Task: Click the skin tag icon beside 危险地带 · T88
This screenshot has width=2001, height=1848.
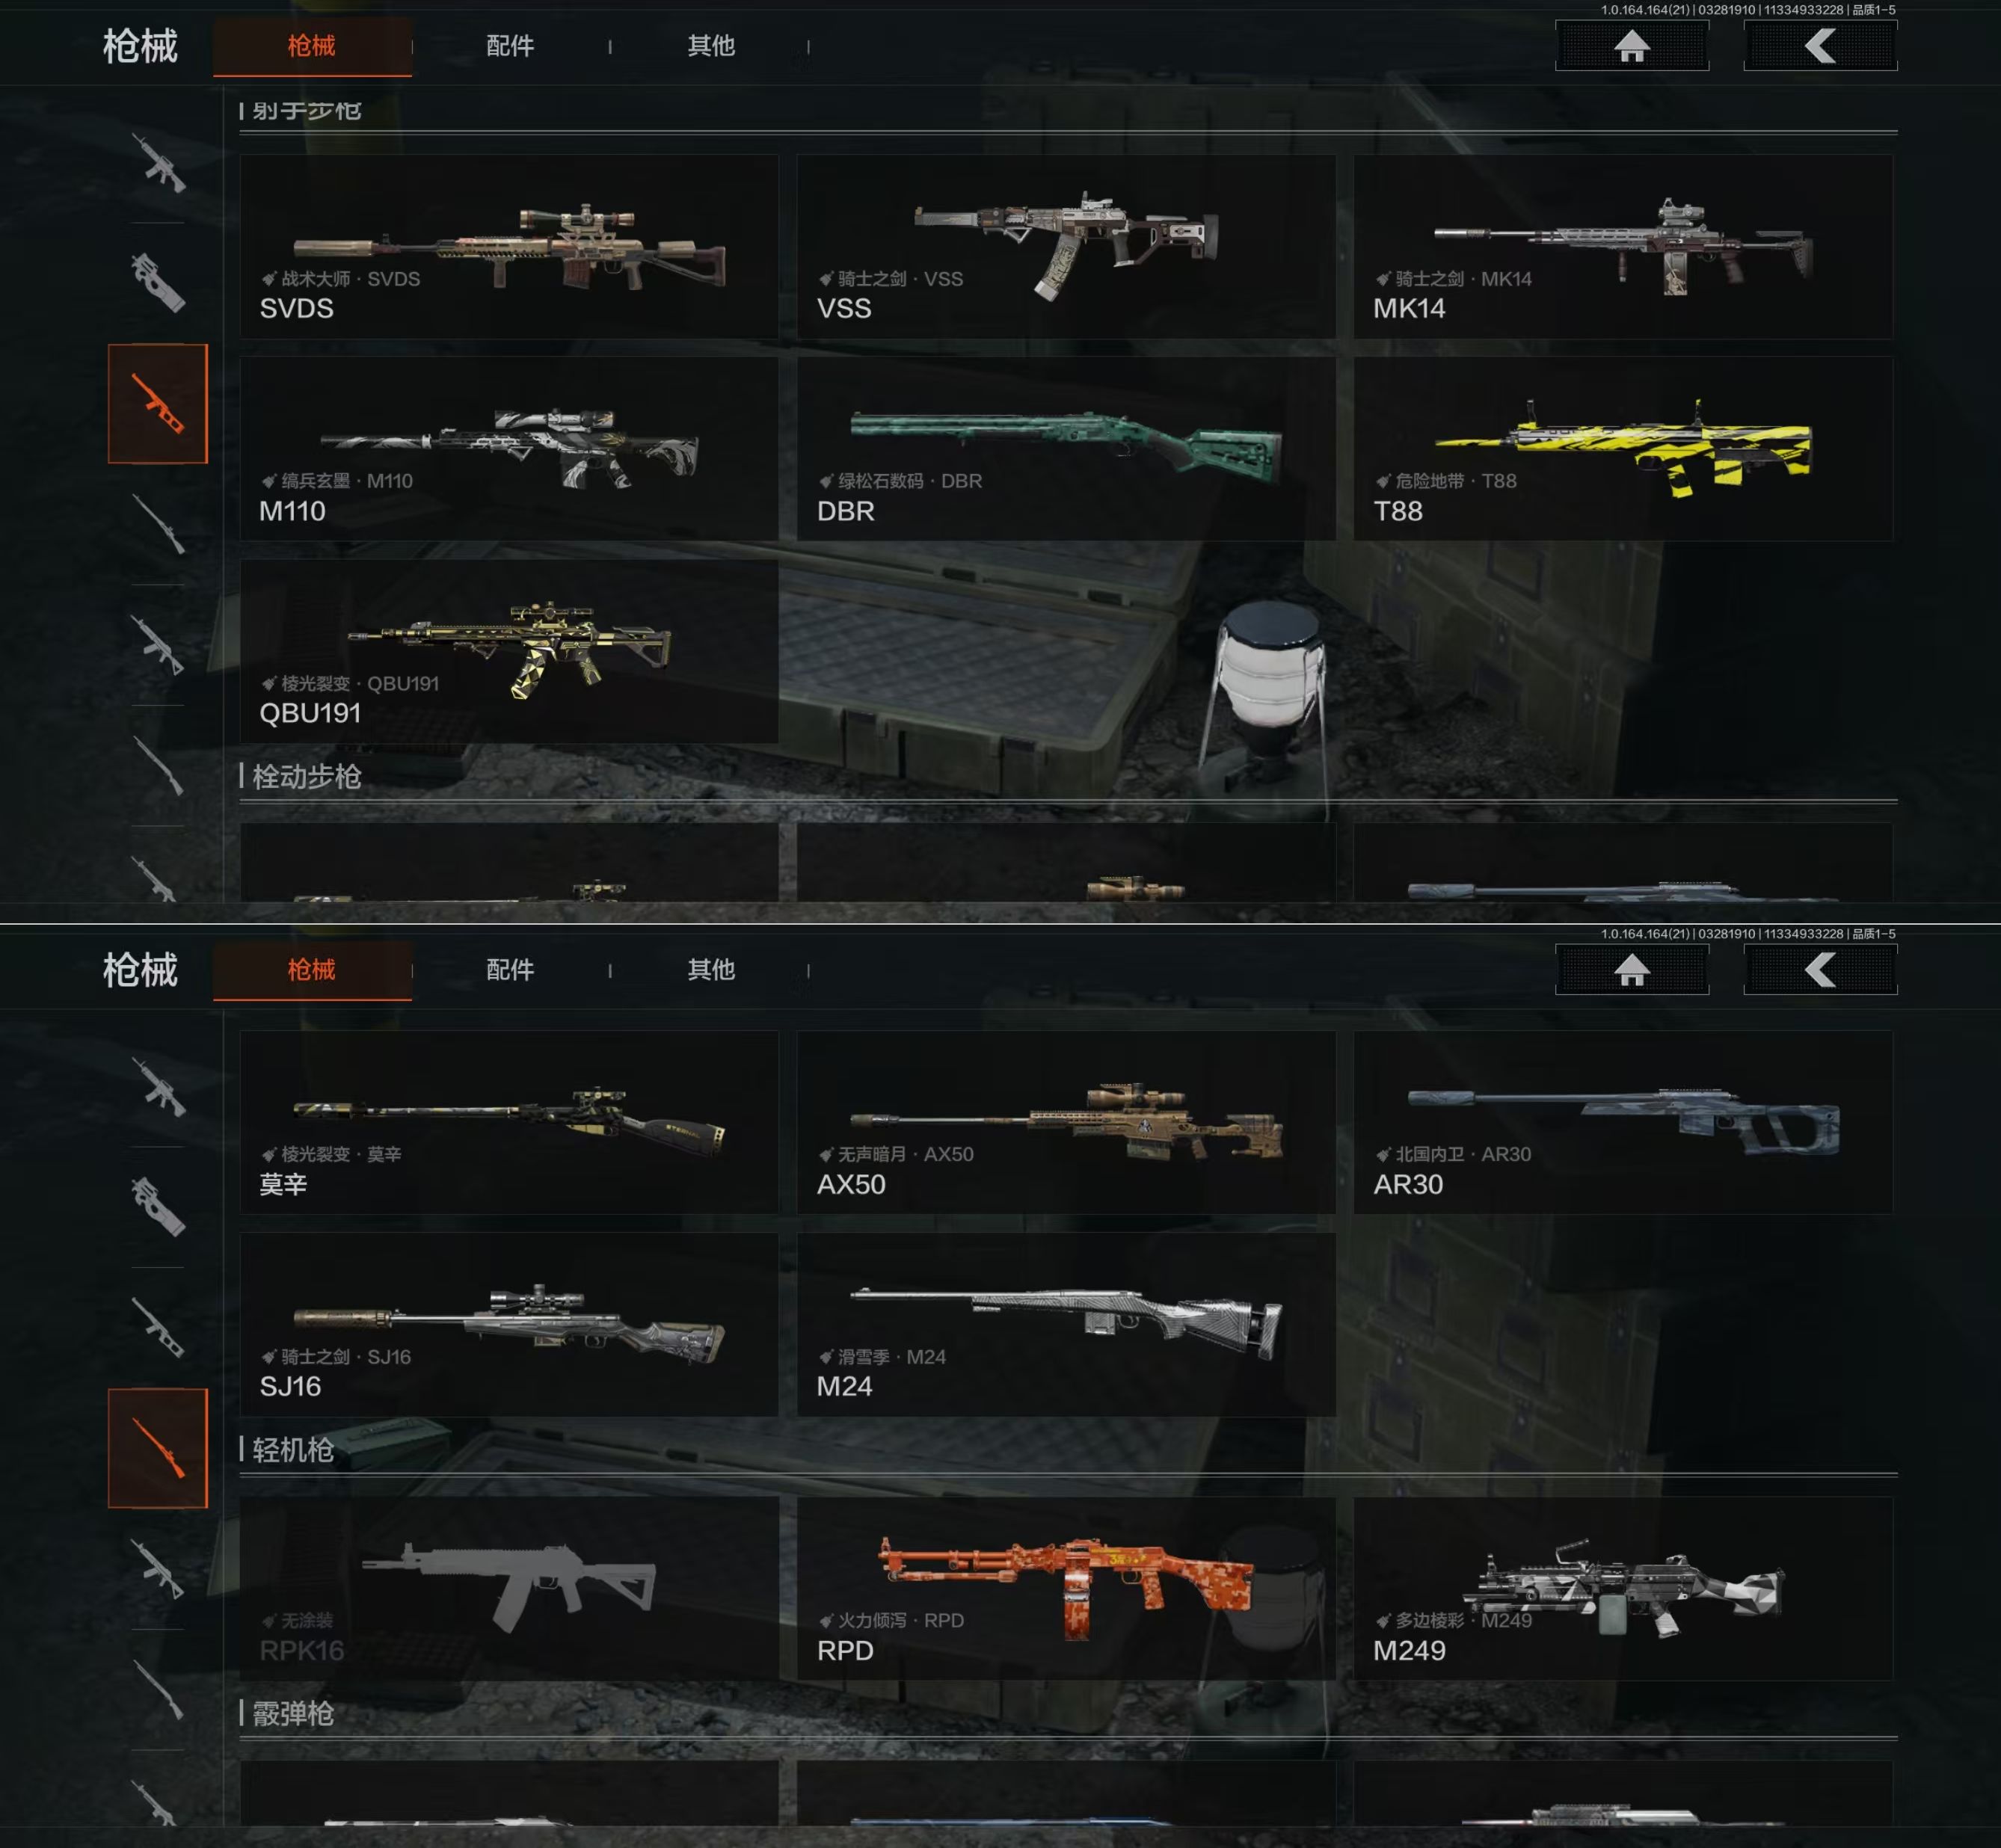Action: click(1383, 481)
